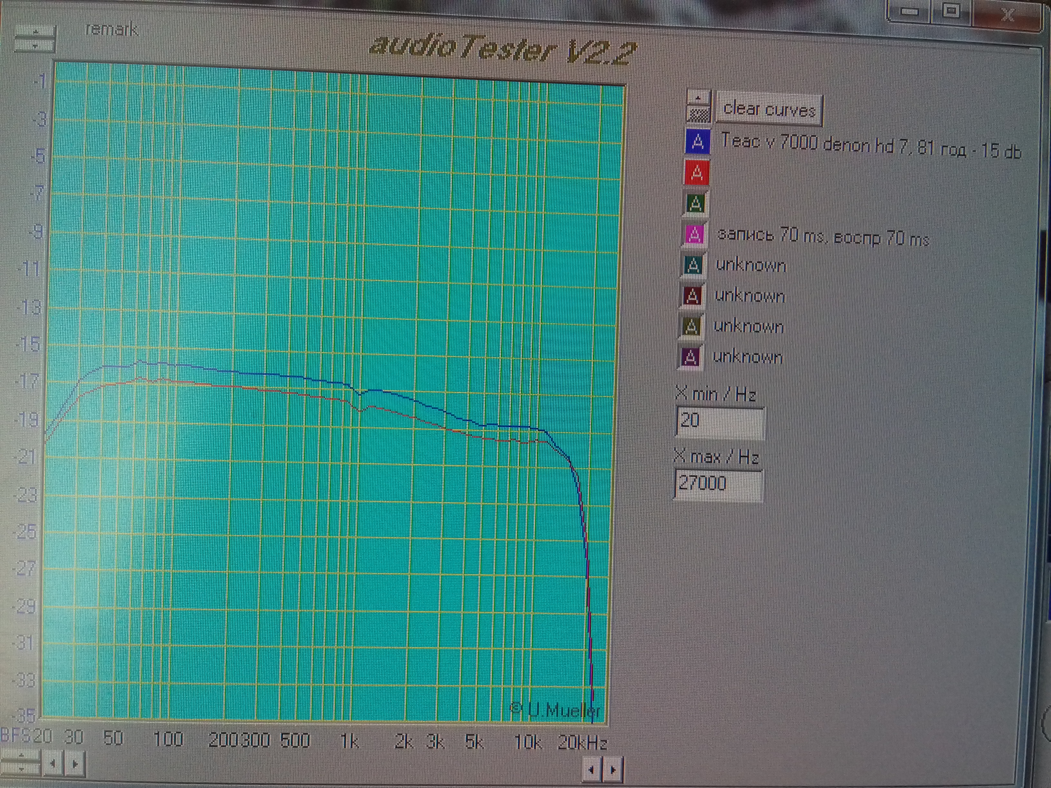Click right arrow below 20kHz label
Viewport: 1051px width, 788px height.
613,769
